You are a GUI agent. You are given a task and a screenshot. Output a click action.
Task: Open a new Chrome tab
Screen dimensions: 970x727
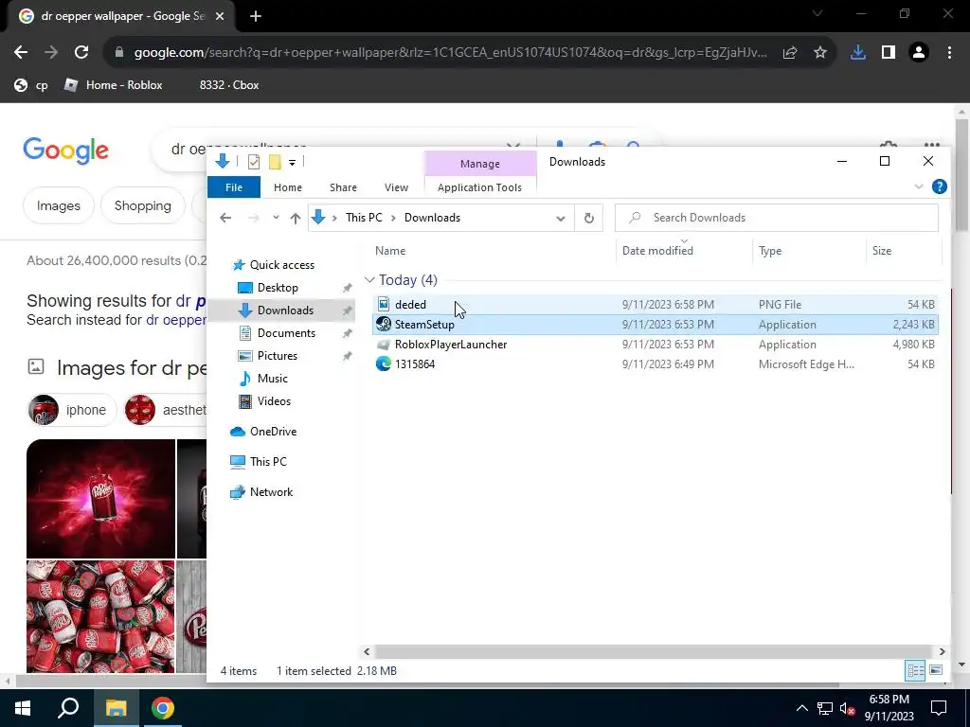(x=256, y=17)
